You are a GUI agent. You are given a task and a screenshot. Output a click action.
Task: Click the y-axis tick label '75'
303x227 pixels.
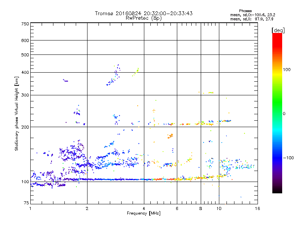click(27, 203)
